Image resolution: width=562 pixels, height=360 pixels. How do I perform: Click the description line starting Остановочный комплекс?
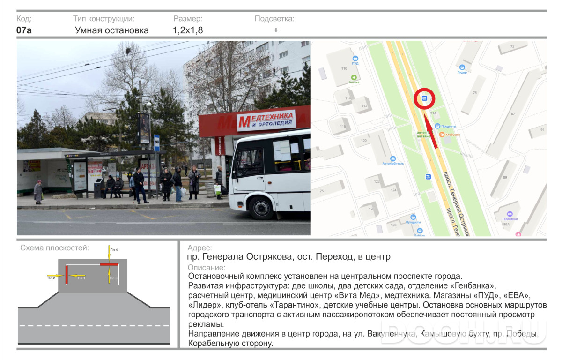tap(325, 276)
